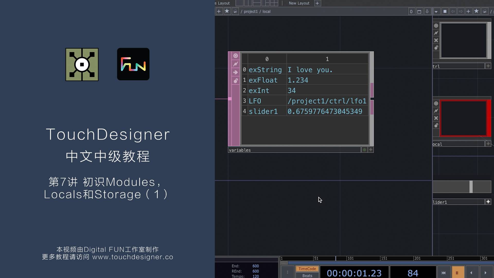Click the star bookmark icon in right pane
This screenshot has height=278, width=494.
coord(476,11)
